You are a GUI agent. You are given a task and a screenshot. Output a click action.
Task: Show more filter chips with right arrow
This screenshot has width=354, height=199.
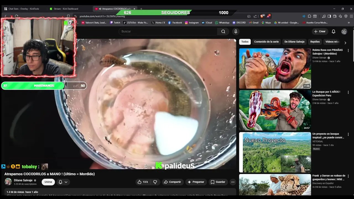[x=345, y=43]
